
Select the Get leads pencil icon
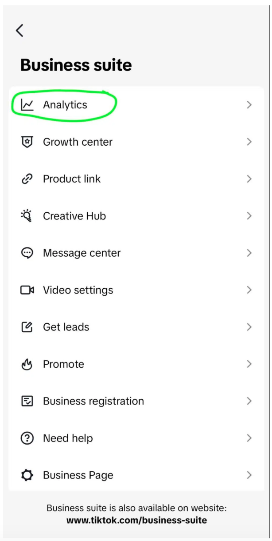[27, 327]
